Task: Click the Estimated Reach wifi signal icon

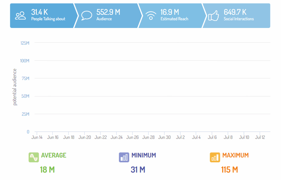Action: click(x=150, y=15)
